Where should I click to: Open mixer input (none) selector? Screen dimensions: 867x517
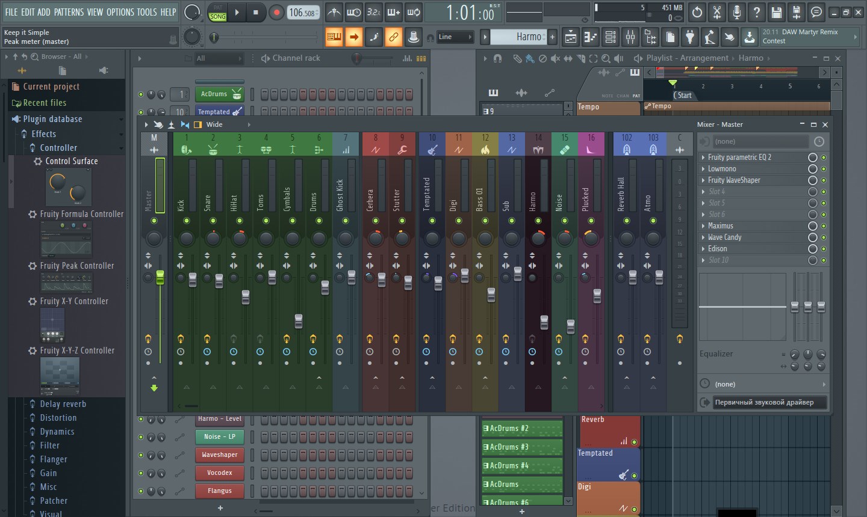tap(761, 142)
